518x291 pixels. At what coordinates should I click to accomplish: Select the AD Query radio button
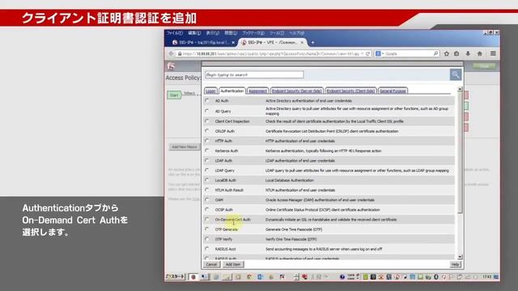click(207, 111)
